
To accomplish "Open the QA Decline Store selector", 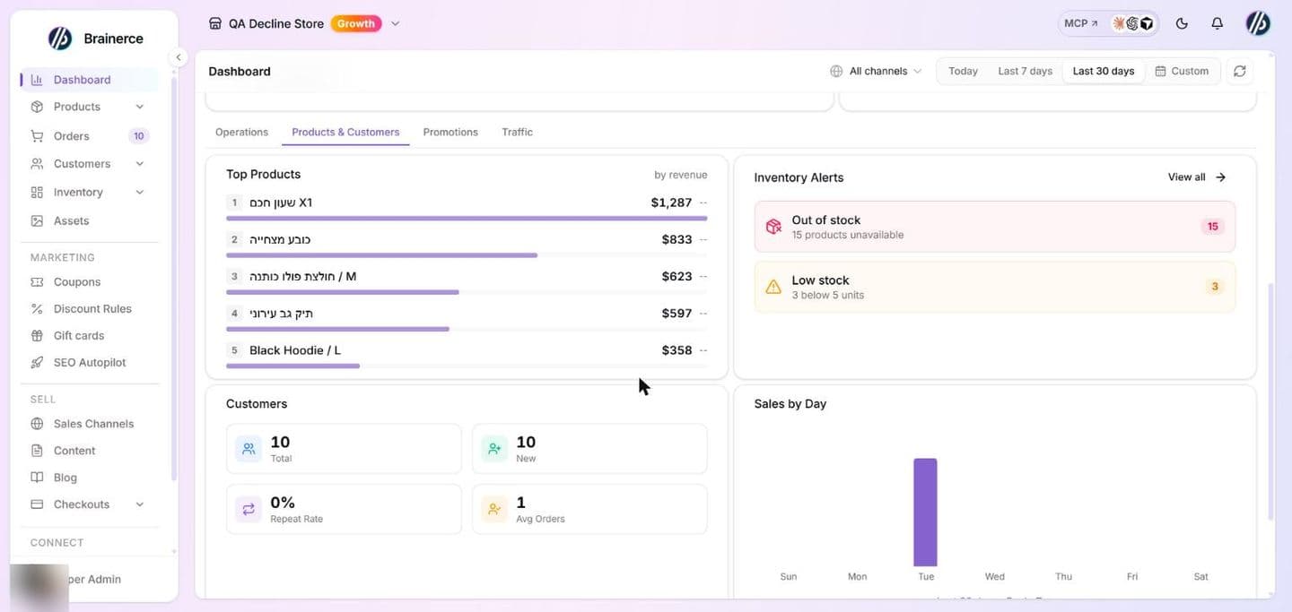I will (x=303, y=24).
